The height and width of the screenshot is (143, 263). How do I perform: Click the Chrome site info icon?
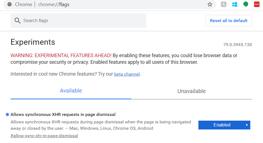tap(9, 4)
